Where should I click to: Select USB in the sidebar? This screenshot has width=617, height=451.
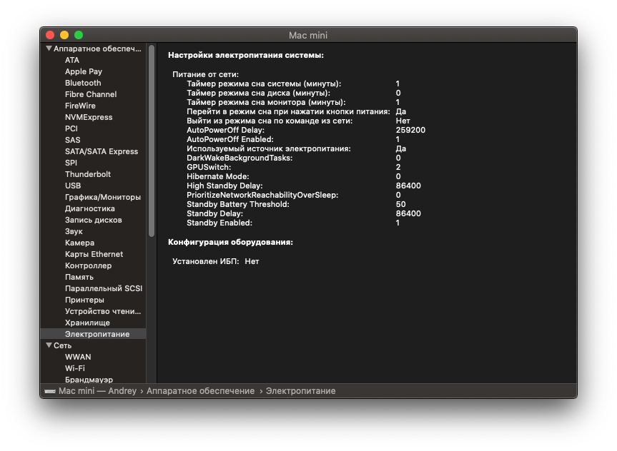[73, 186]
